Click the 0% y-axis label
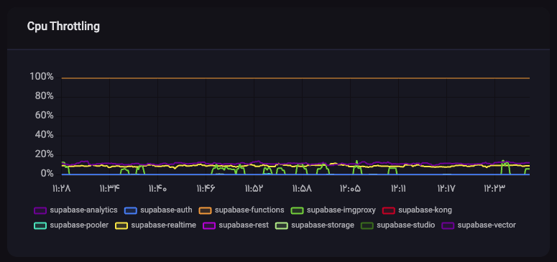The height and width of the screenshot is (262, 557). pyautogui.click(x=47, y=174)
